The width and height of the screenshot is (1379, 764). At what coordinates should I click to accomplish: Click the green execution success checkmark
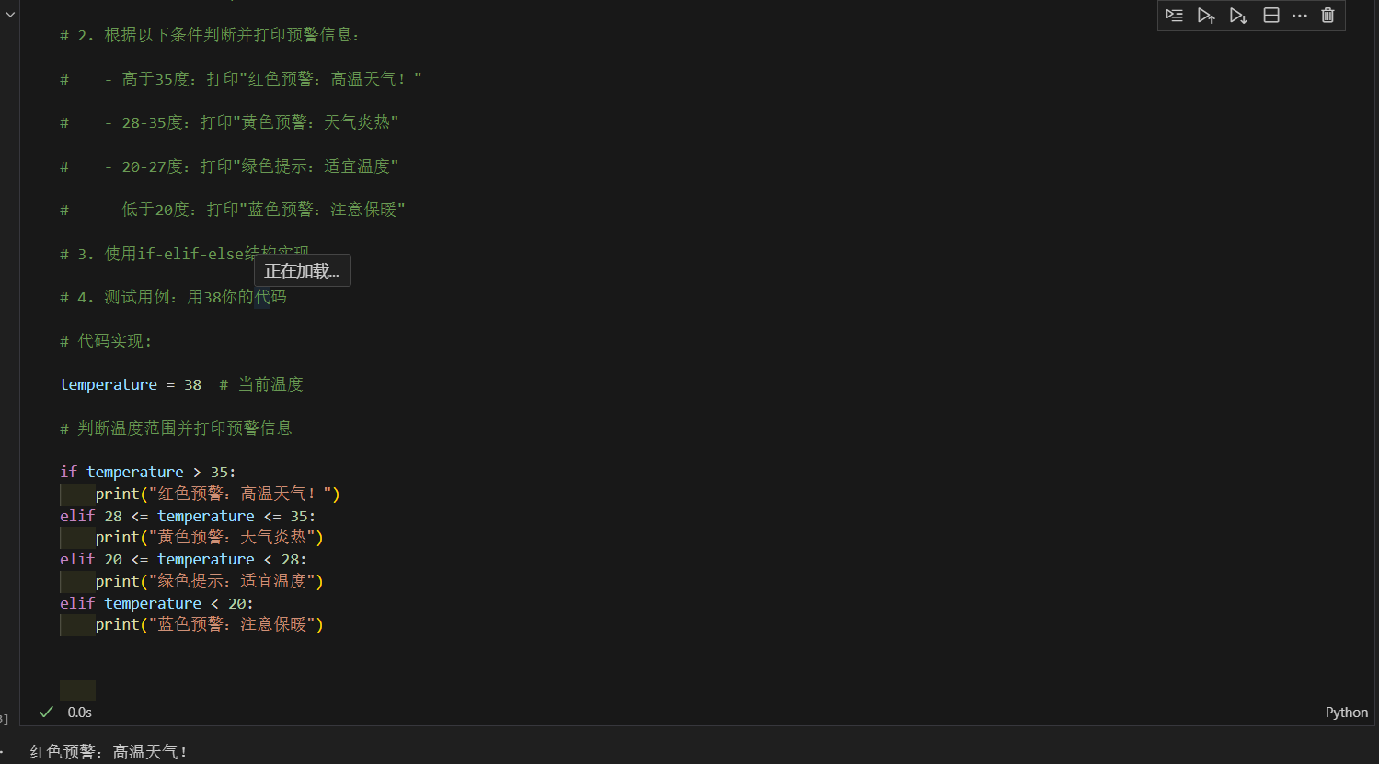click(45, 712)
